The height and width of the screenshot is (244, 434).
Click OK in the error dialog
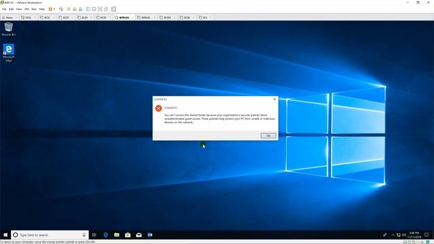(269, 136)
